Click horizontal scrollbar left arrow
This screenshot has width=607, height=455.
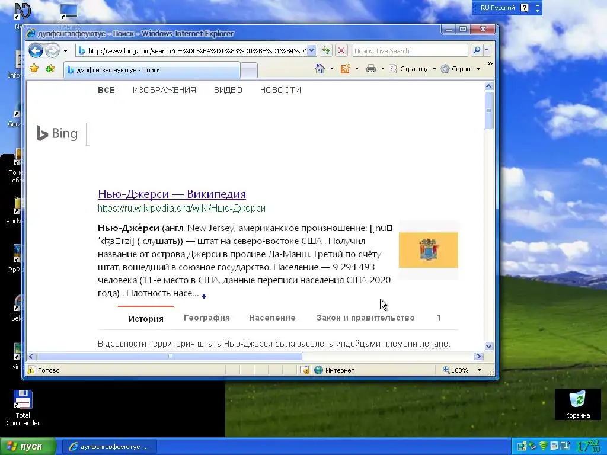32,356
